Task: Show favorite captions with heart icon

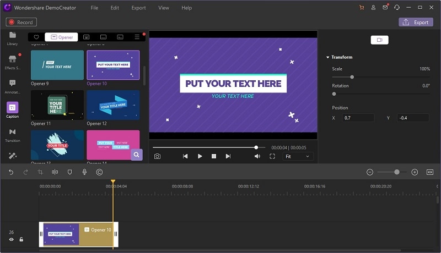Action: (x=36, y=37)
